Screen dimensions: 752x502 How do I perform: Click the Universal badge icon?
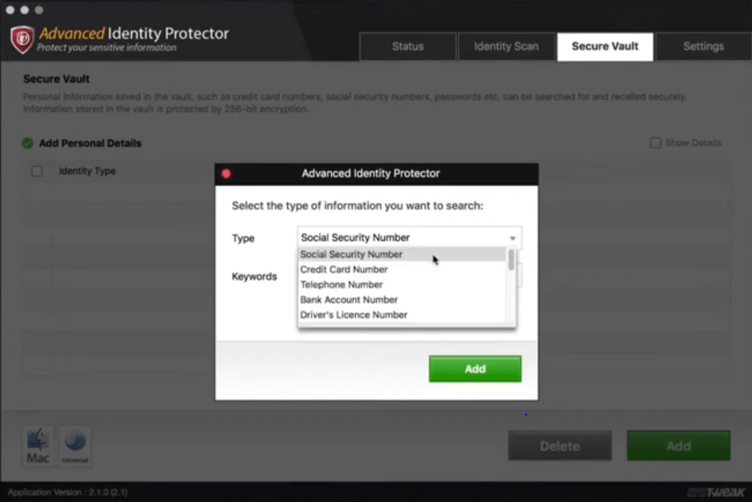[75, 447]
